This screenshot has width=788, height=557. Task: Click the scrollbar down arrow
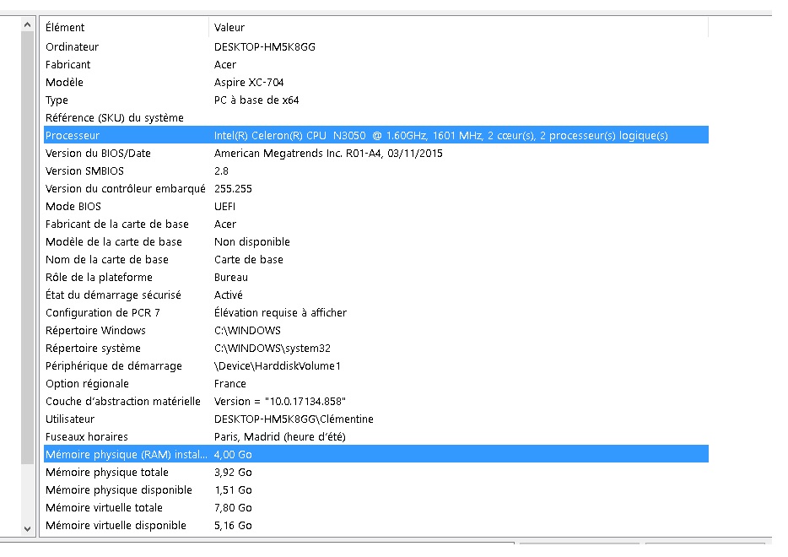pos(27,528)
